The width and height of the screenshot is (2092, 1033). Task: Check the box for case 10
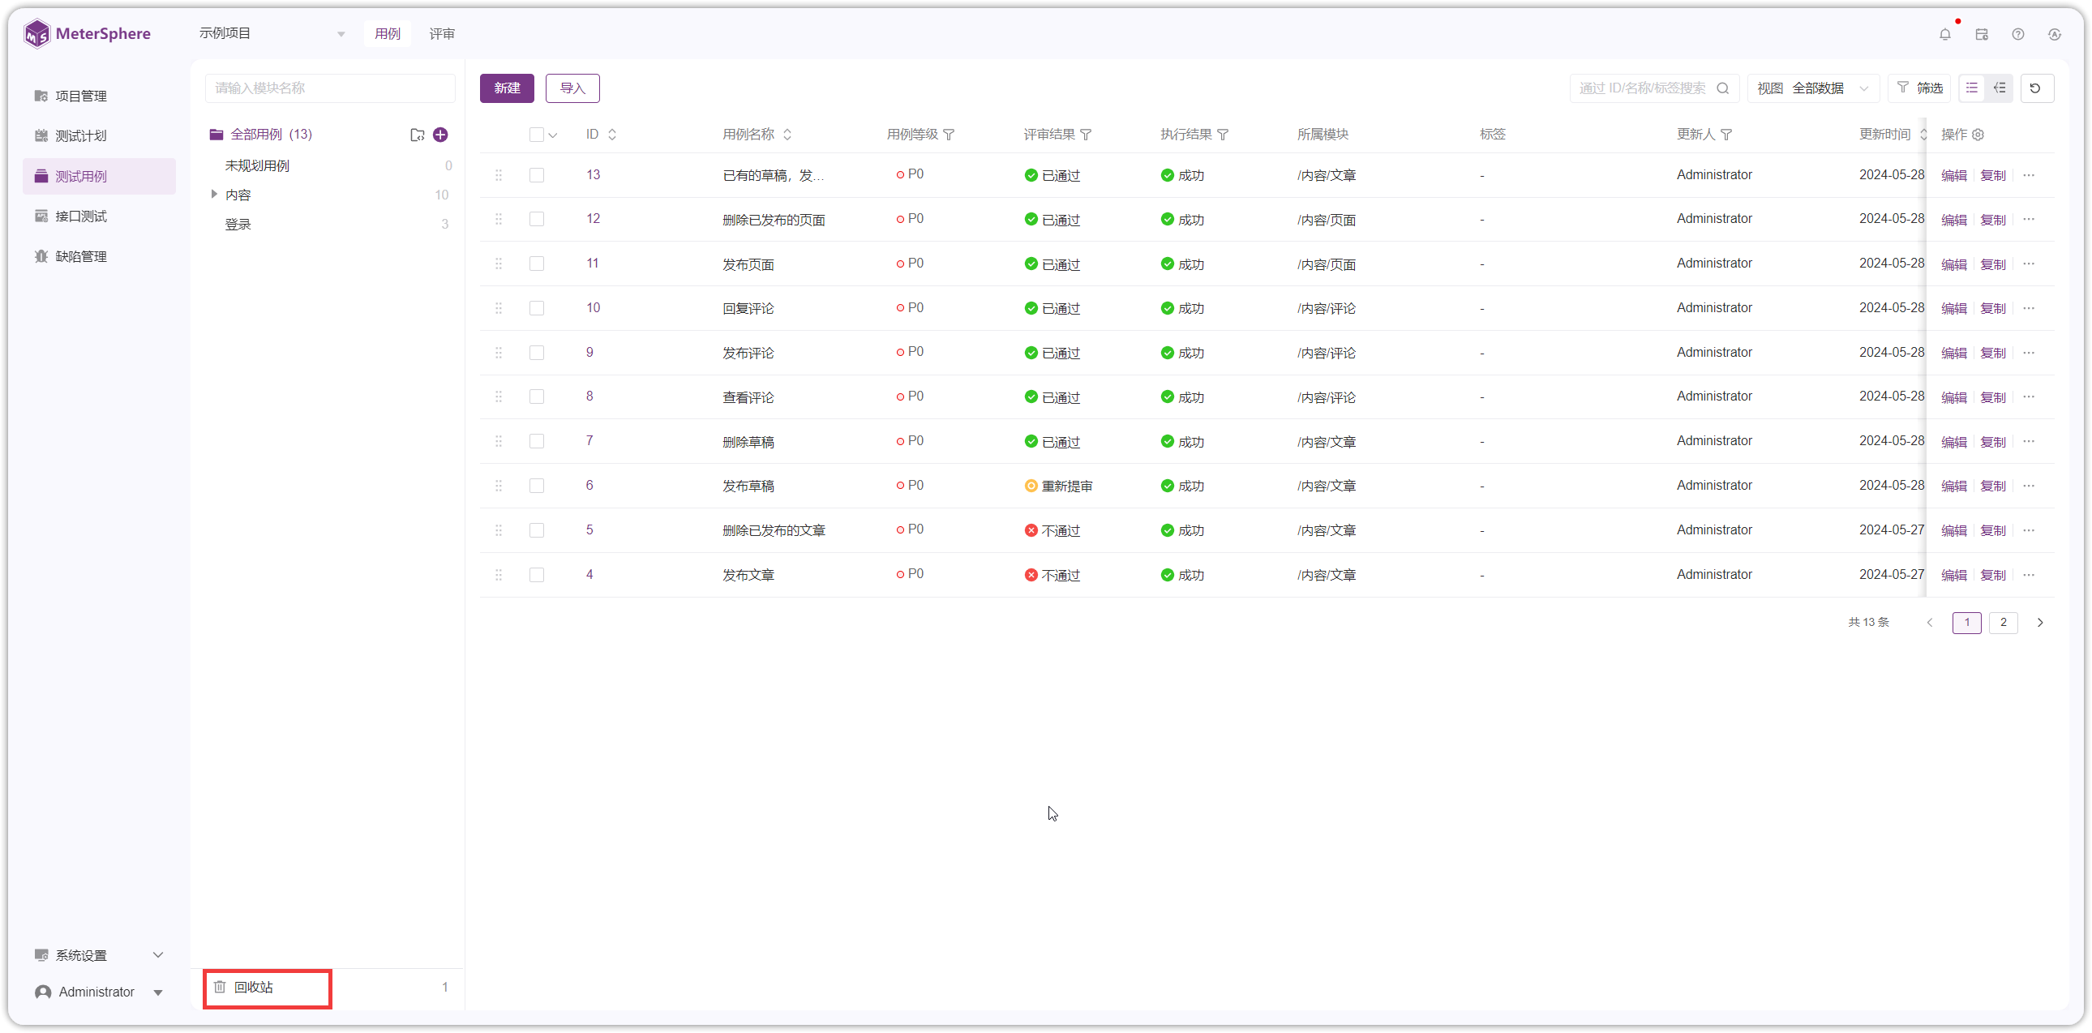[536, 309]
